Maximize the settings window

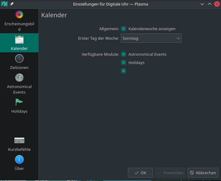coord(210,4)
